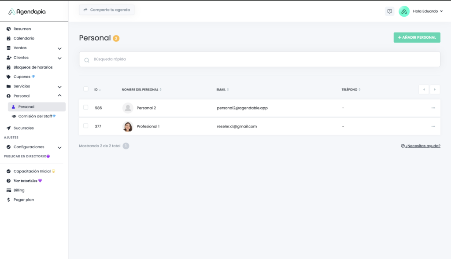Open options menu for Personal 2 row
Screen dimensions: 451x259
[x=433, y=108]
